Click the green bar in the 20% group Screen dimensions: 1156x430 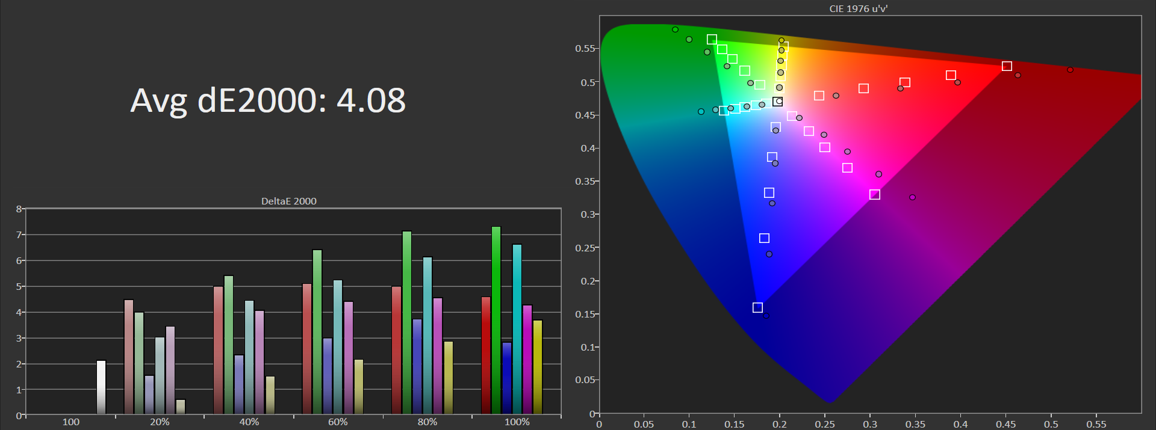click(139, 363)
